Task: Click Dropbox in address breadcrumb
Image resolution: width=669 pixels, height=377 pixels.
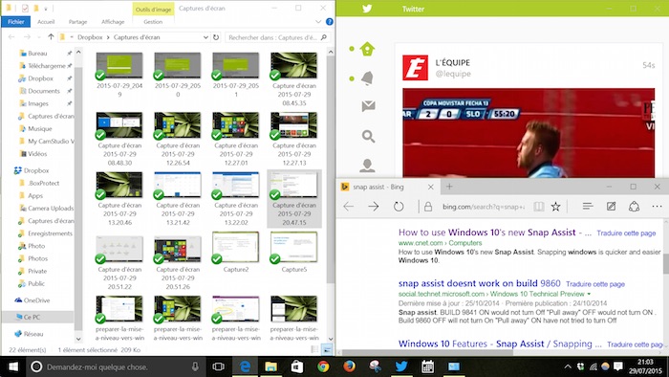Action: coord(90,37)
